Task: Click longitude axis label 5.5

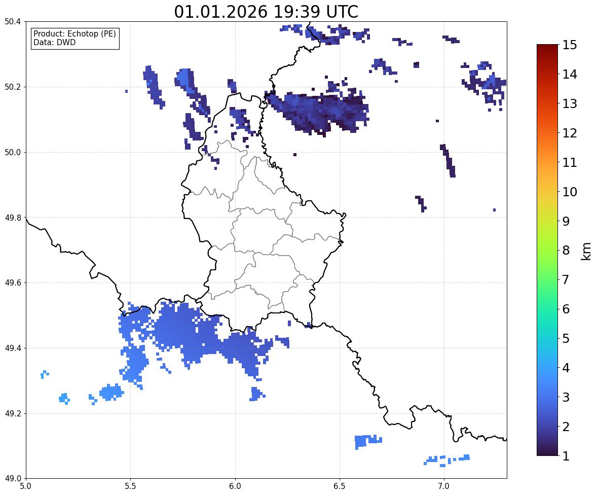Action: coord(130,486)
